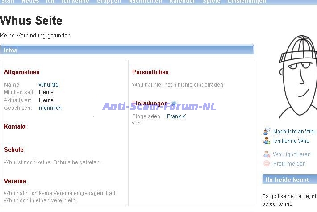Open Spiele from the navigation bar
The image size is (317, 212).
(211, 1)
